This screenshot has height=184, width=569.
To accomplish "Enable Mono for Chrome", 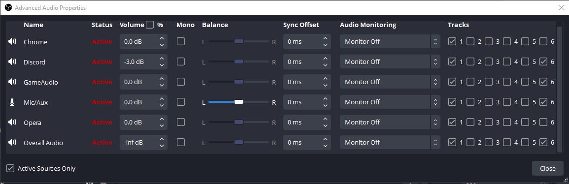I will click(x=181, y=41).
